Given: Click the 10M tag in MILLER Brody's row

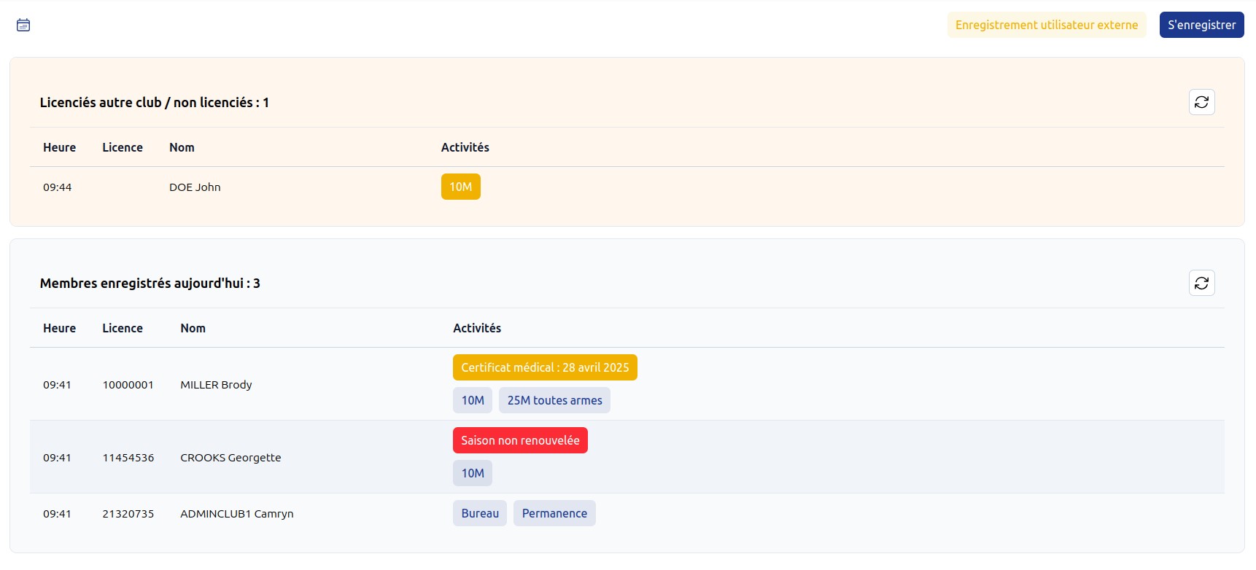Looking at the screenshot, I should pyautogui.click(x=473, y=400).
